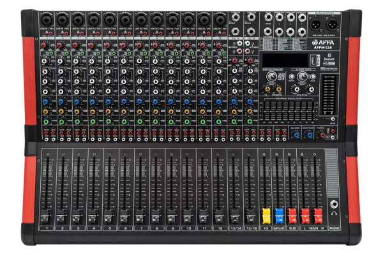Click the 'PHONE' label at bottom right
The image size is (383, 255).
(x=334, y=228)
